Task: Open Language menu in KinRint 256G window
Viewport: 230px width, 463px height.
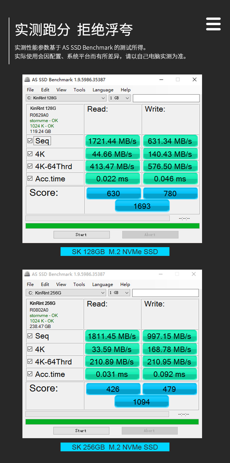Action: tap(103, 285)
